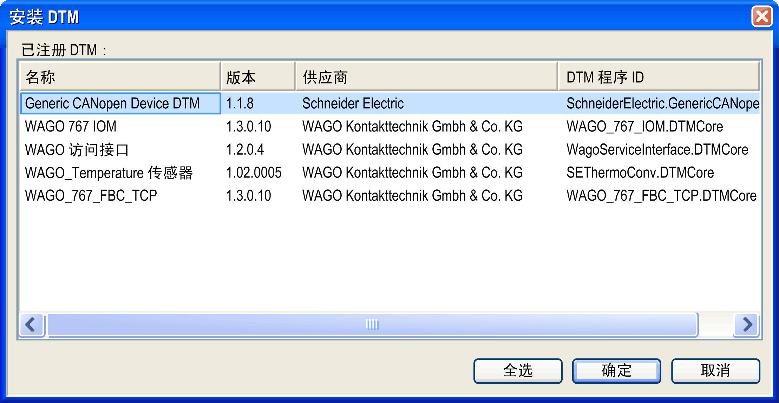The image size is (779, 403).
Task: Click Schneider Electric vendor cell
Action: (x=353, y=103)
